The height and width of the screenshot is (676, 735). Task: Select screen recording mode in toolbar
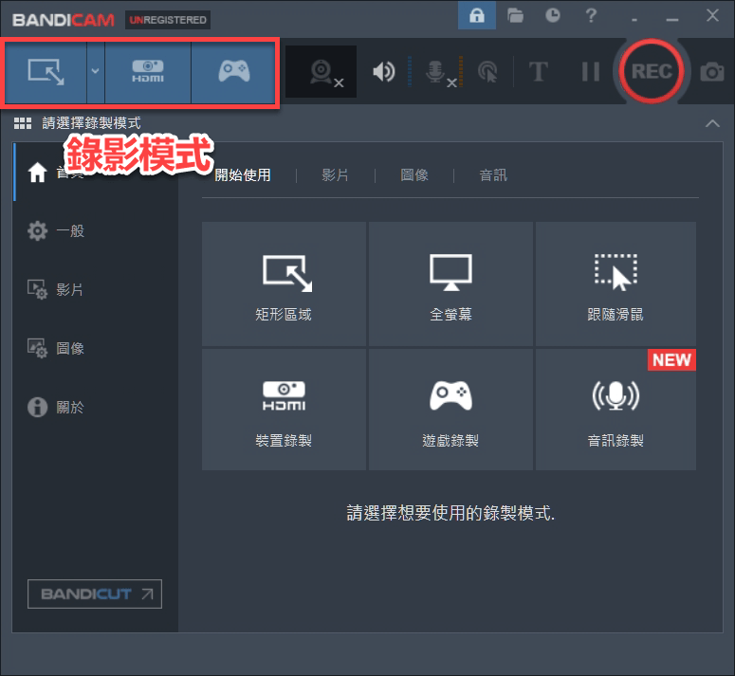click(x=46, y=72)
